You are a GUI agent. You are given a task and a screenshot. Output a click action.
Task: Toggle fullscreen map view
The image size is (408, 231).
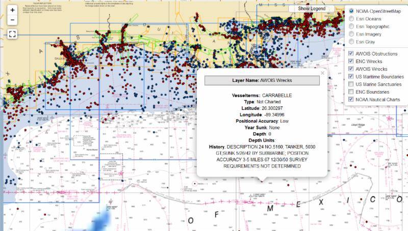[13, 34]
